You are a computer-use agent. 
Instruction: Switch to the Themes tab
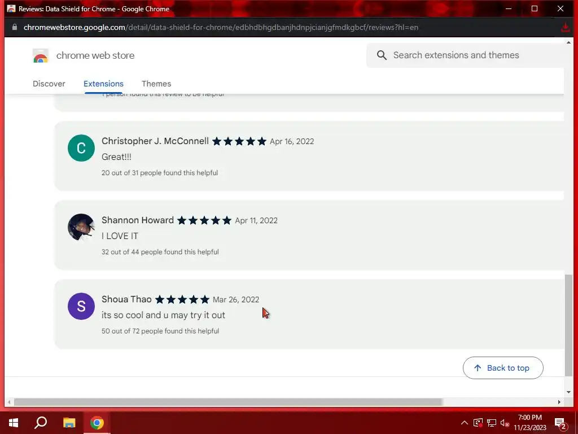pyautogui.click(x=156, y=84)
